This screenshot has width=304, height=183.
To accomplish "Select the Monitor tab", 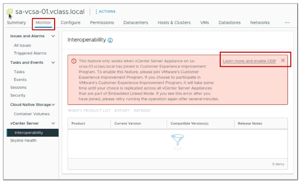I will [43, 22].
